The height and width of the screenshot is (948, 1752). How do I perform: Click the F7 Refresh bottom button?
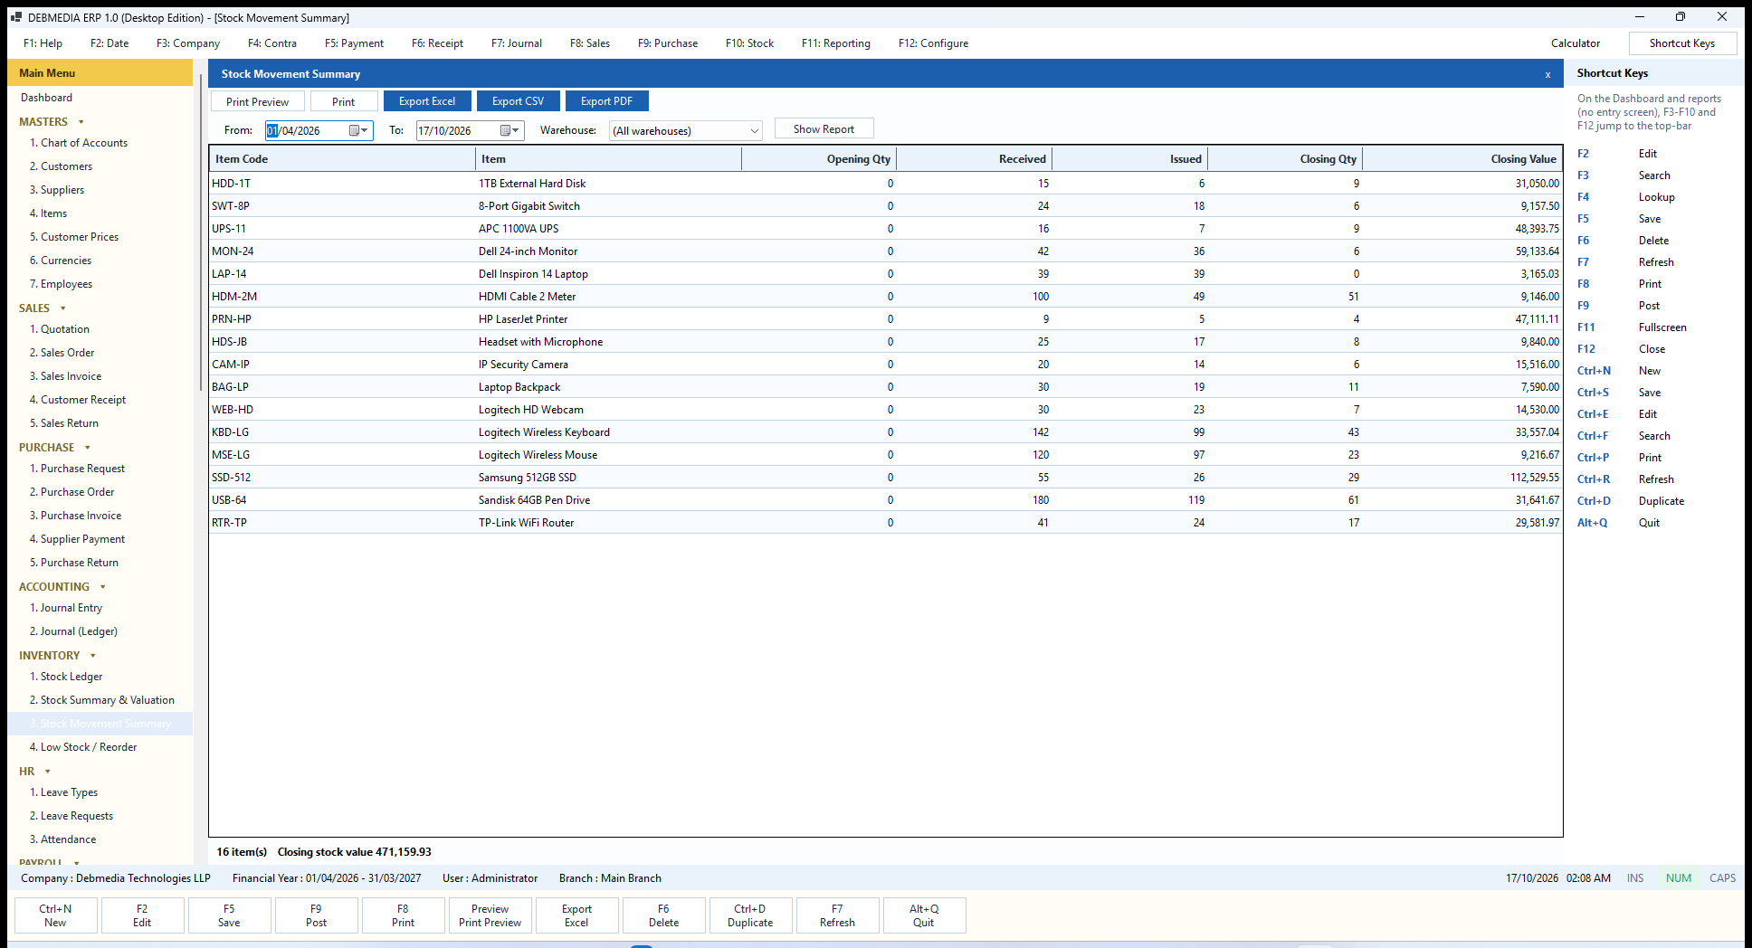[x=837, y=915]
